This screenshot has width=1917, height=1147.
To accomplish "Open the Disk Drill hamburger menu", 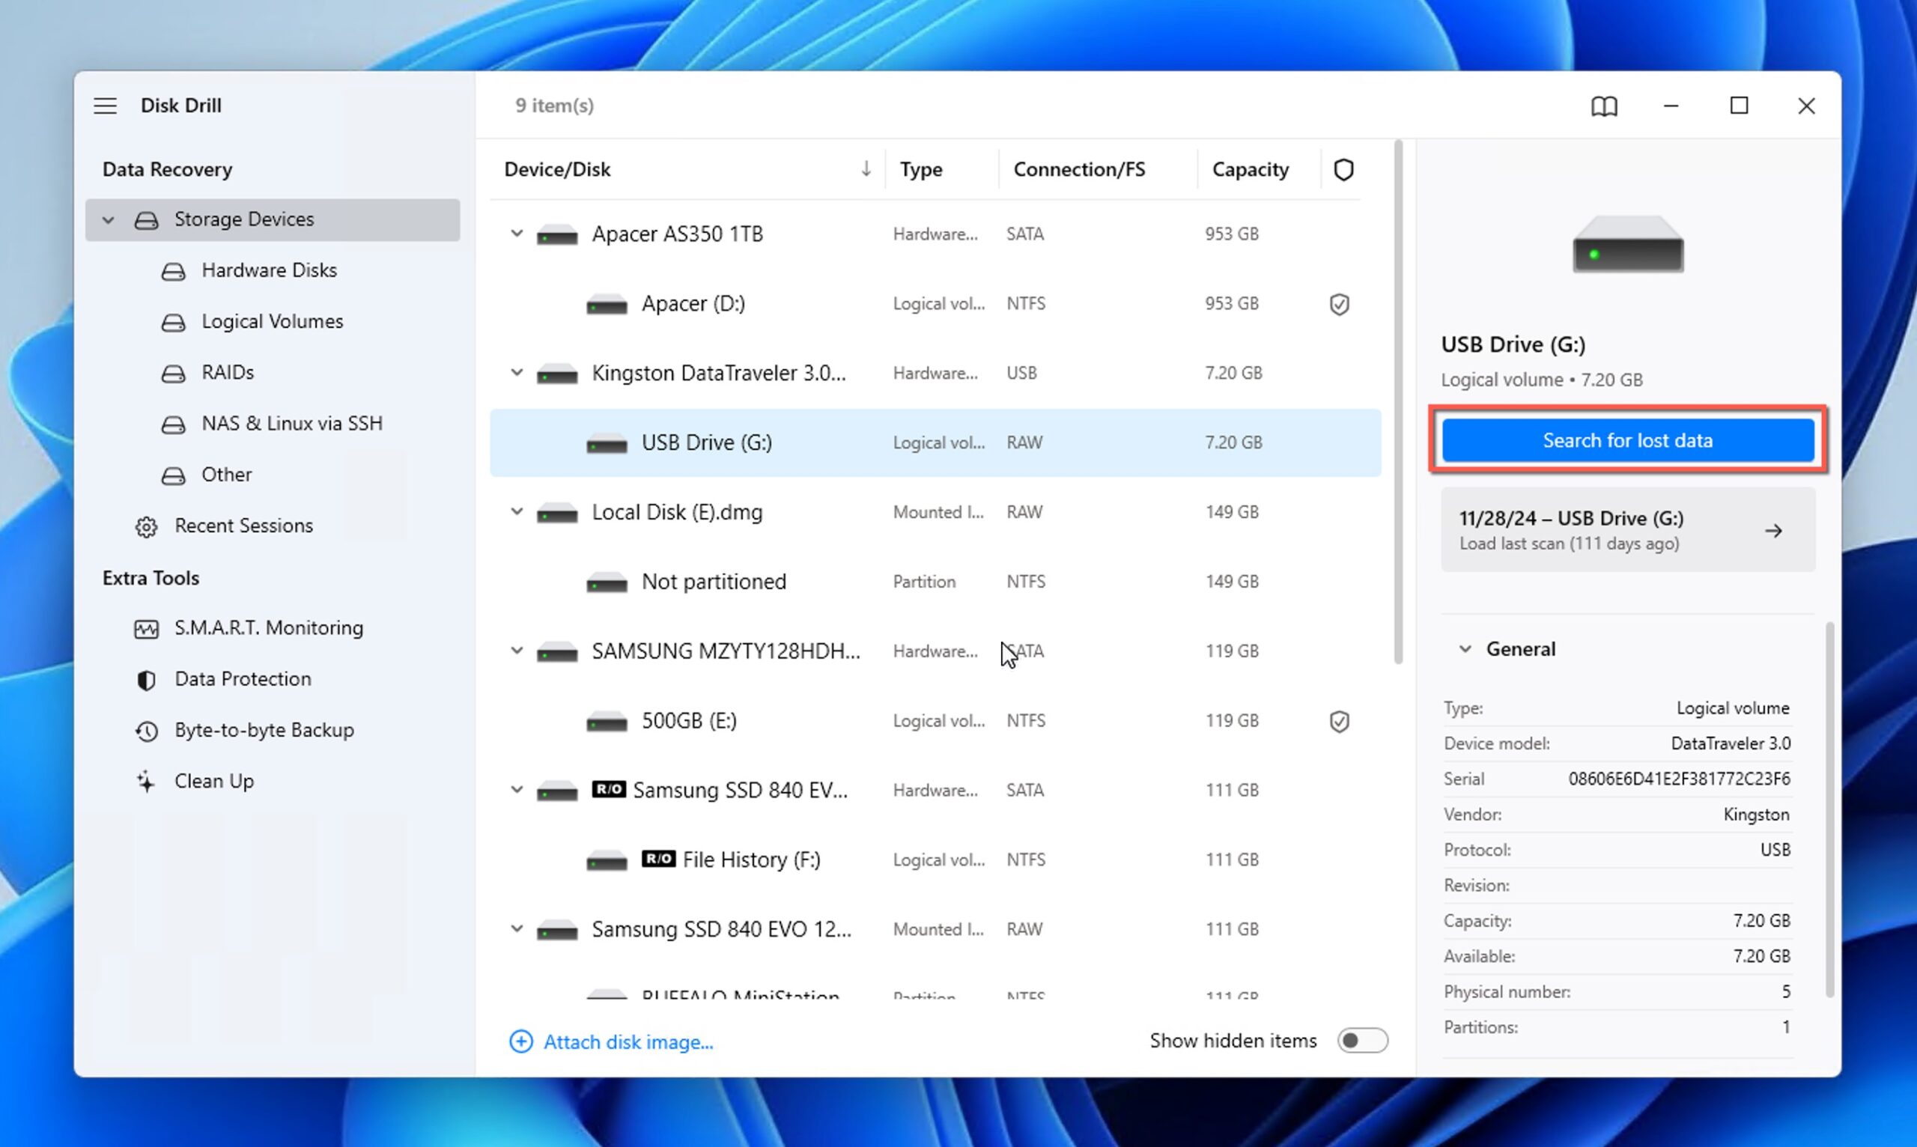I will pyautogui.click(x=105, y=106).
